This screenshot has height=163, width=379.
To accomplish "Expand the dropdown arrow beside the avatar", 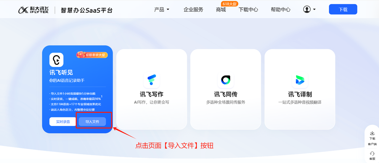I will tap(314, 9).
